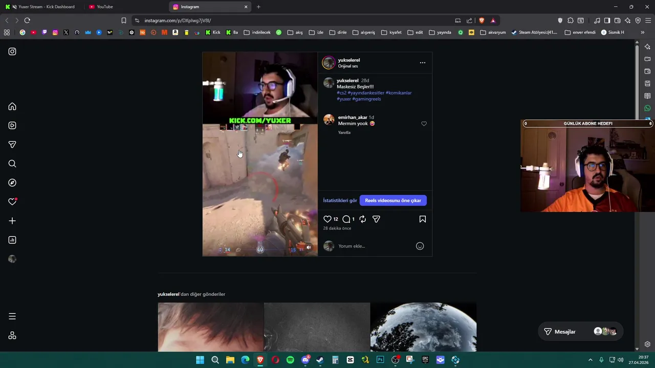Open the Brave Wallet icon
This screenshot has width=655, height=368.
[617, 20]
